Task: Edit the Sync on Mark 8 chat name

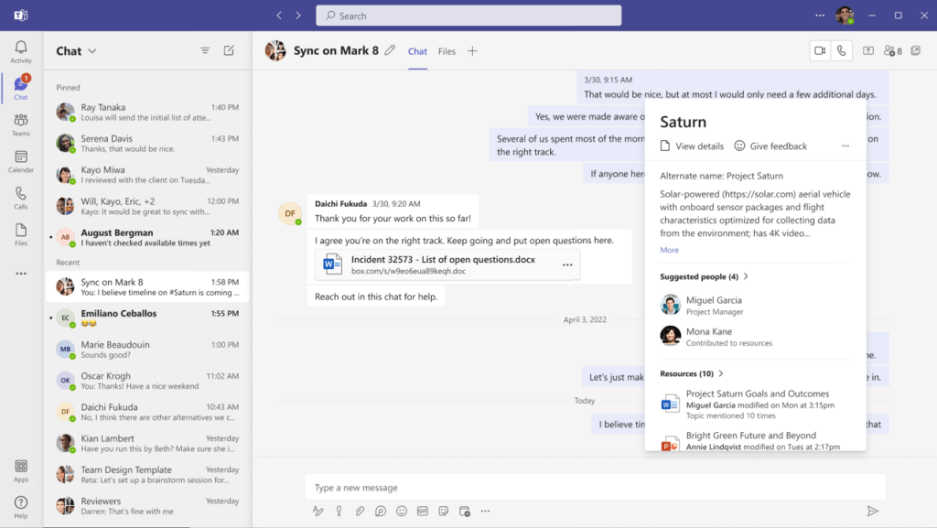Action: tap(390, 51)
